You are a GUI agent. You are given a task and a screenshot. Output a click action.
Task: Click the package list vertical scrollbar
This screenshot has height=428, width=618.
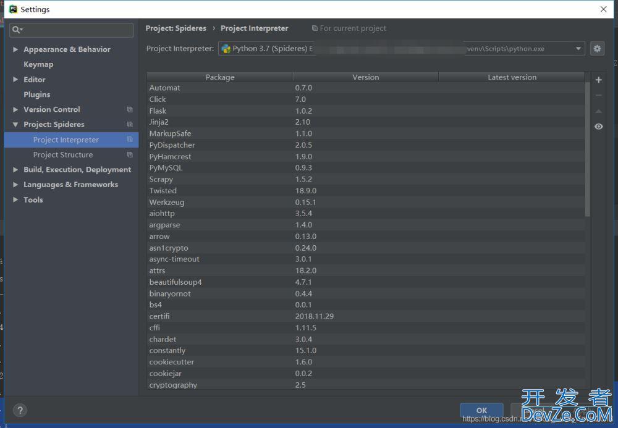[x=587, y=149]
